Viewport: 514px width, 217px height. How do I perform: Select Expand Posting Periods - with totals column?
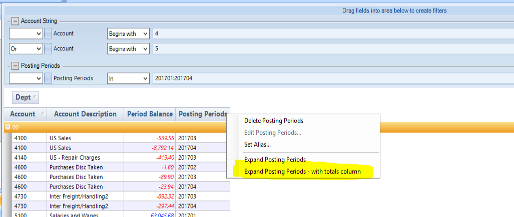tap(302, 172)
